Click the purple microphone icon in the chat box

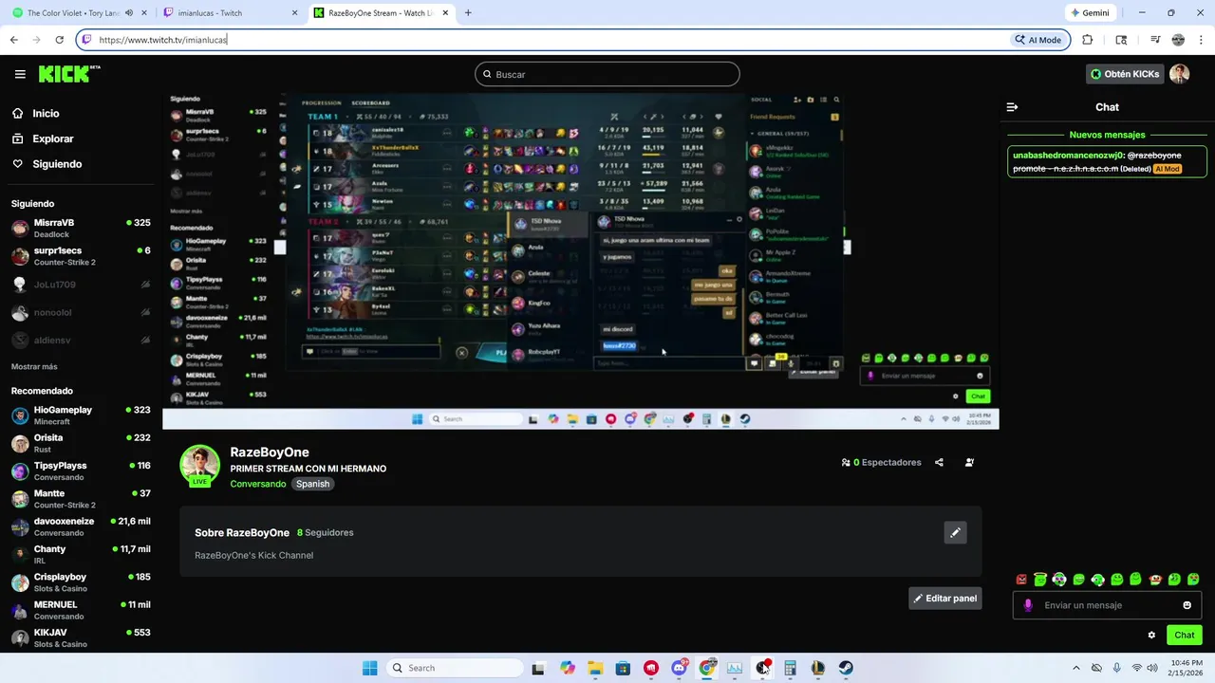click(x=1028, y=605)
